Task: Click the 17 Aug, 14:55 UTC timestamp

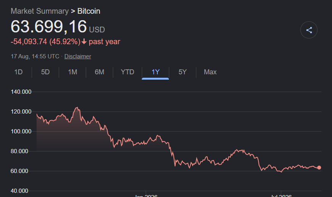Action: click(35, 56)
